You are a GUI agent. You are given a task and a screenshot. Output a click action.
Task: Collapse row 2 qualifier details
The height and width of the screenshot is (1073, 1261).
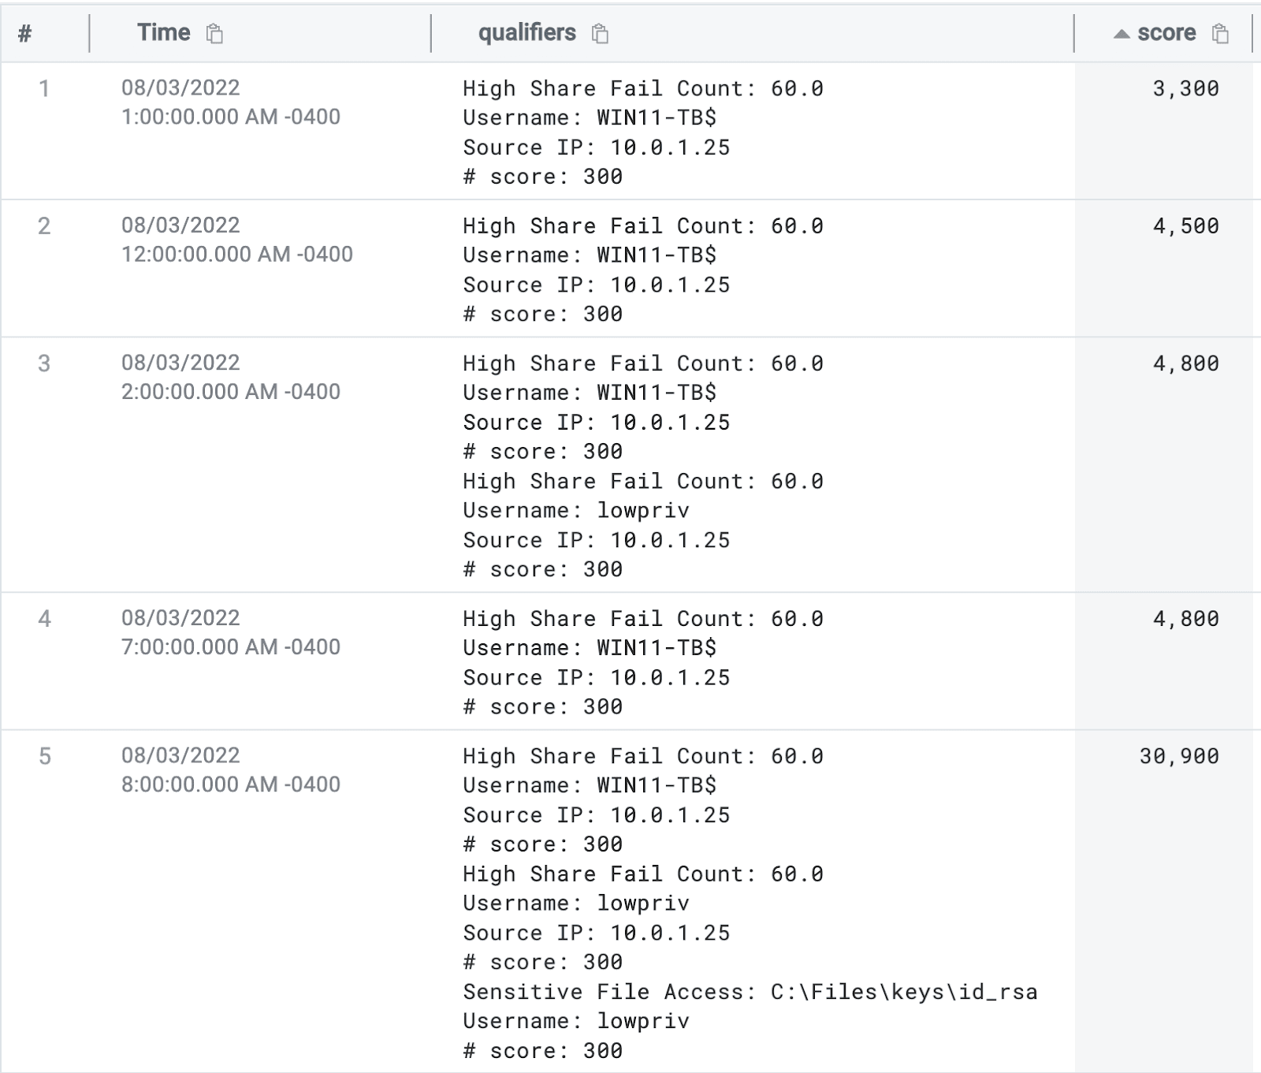43,227
